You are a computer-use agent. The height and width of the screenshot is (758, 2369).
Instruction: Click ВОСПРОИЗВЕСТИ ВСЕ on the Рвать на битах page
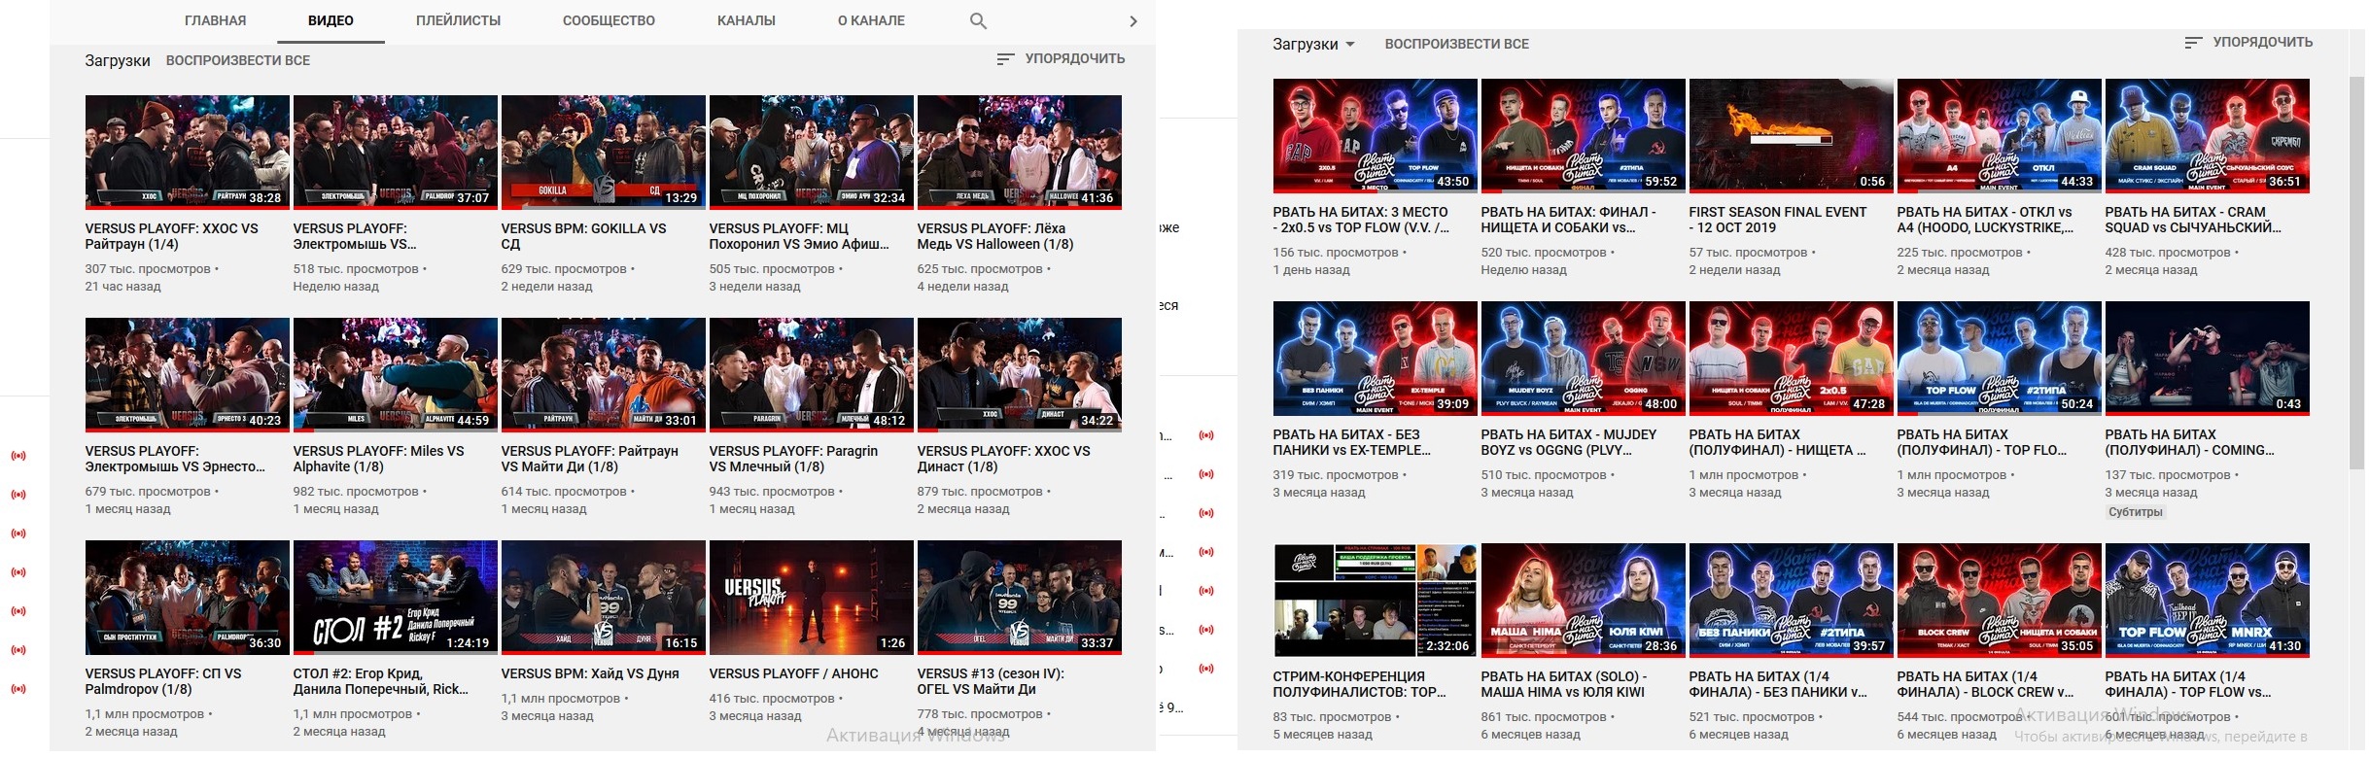[1456, 44]
